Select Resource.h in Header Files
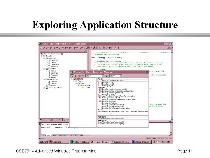Viewport: 210px width, 158px height. pyautogui.click(x=53, y=75)
